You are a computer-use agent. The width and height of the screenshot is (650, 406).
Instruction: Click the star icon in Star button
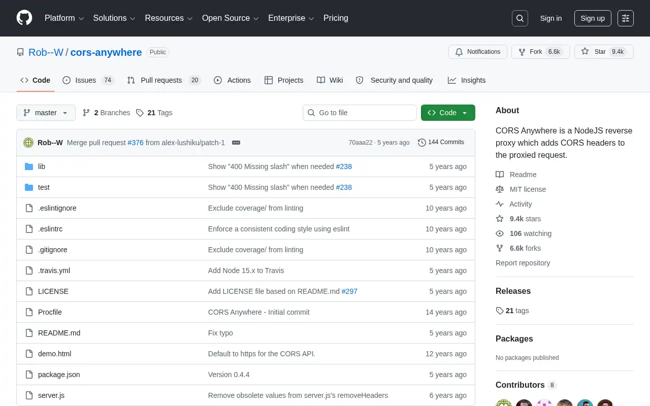click(x=585, y=52)
